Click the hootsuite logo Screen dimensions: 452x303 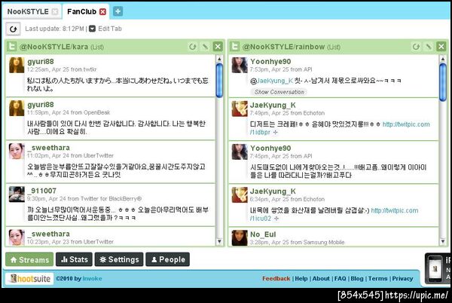pyautogui.click(x=29, y=278)
